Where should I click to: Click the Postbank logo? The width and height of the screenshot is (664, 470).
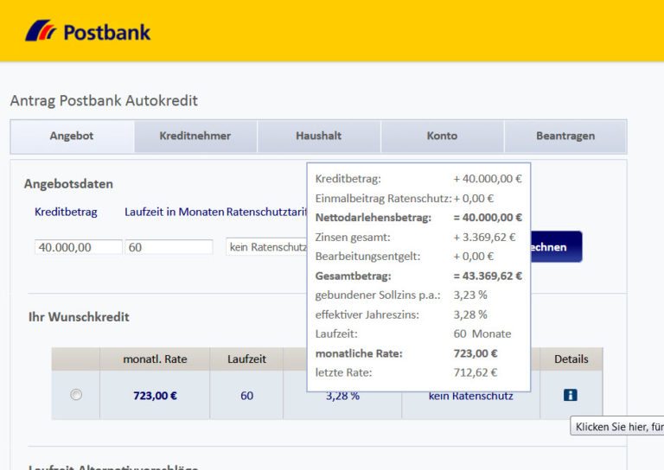pos(87,32)
